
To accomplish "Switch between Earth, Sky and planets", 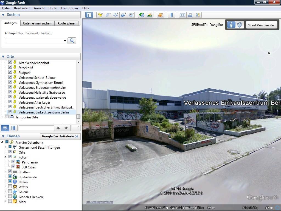I will [x=160, y=15].
